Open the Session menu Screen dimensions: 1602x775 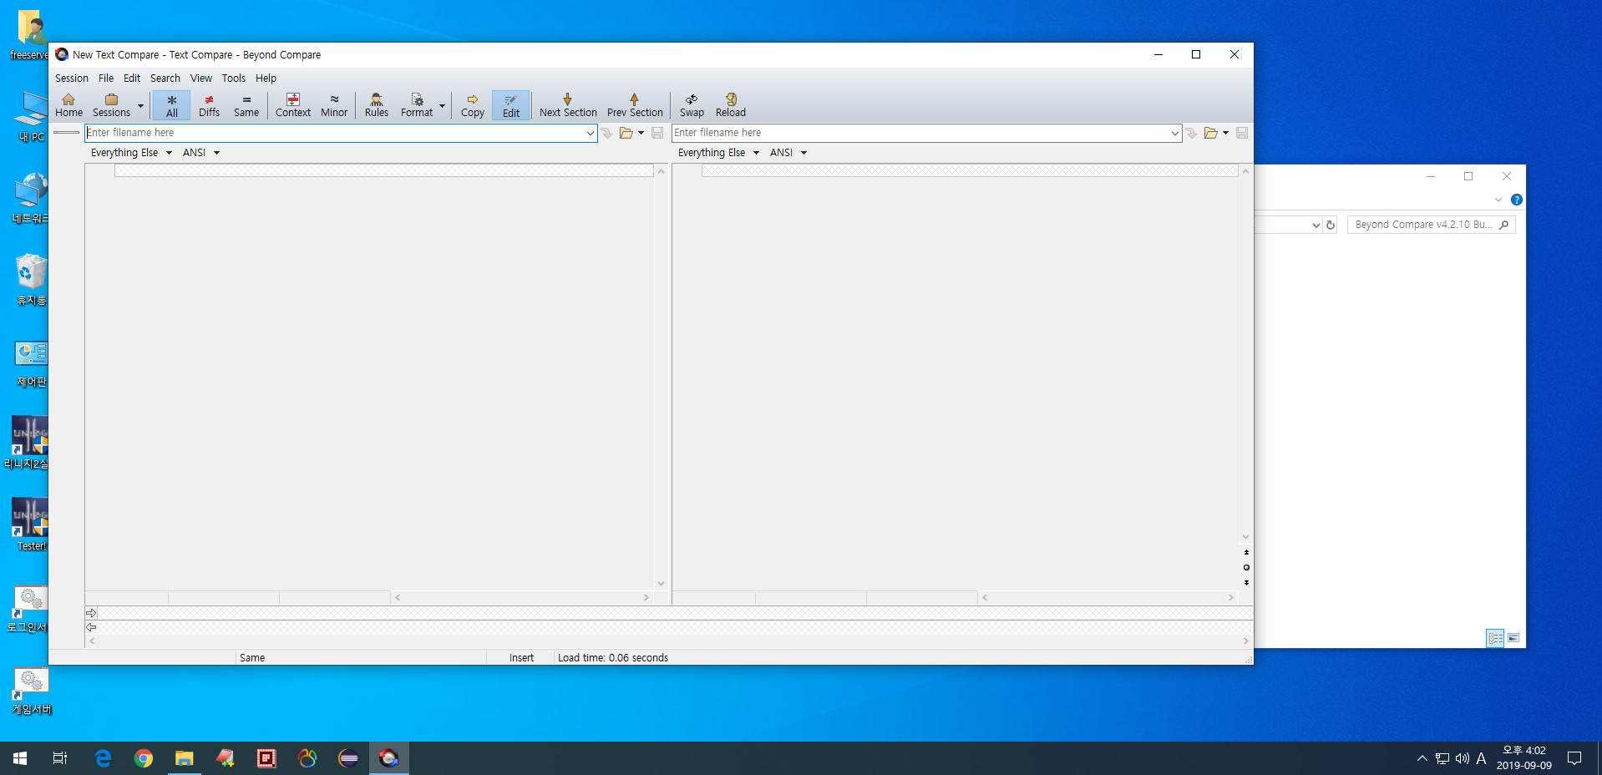coord(72,78)
